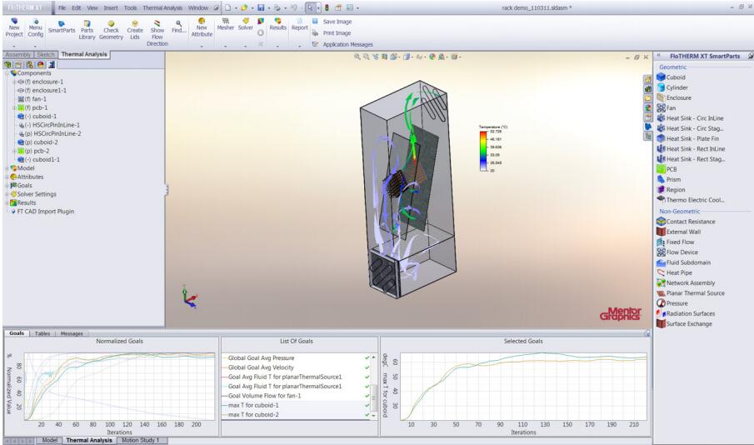This screenshot has height=445, width=754.
Task: Switch to the Messages tab
Action: [72, 333]
